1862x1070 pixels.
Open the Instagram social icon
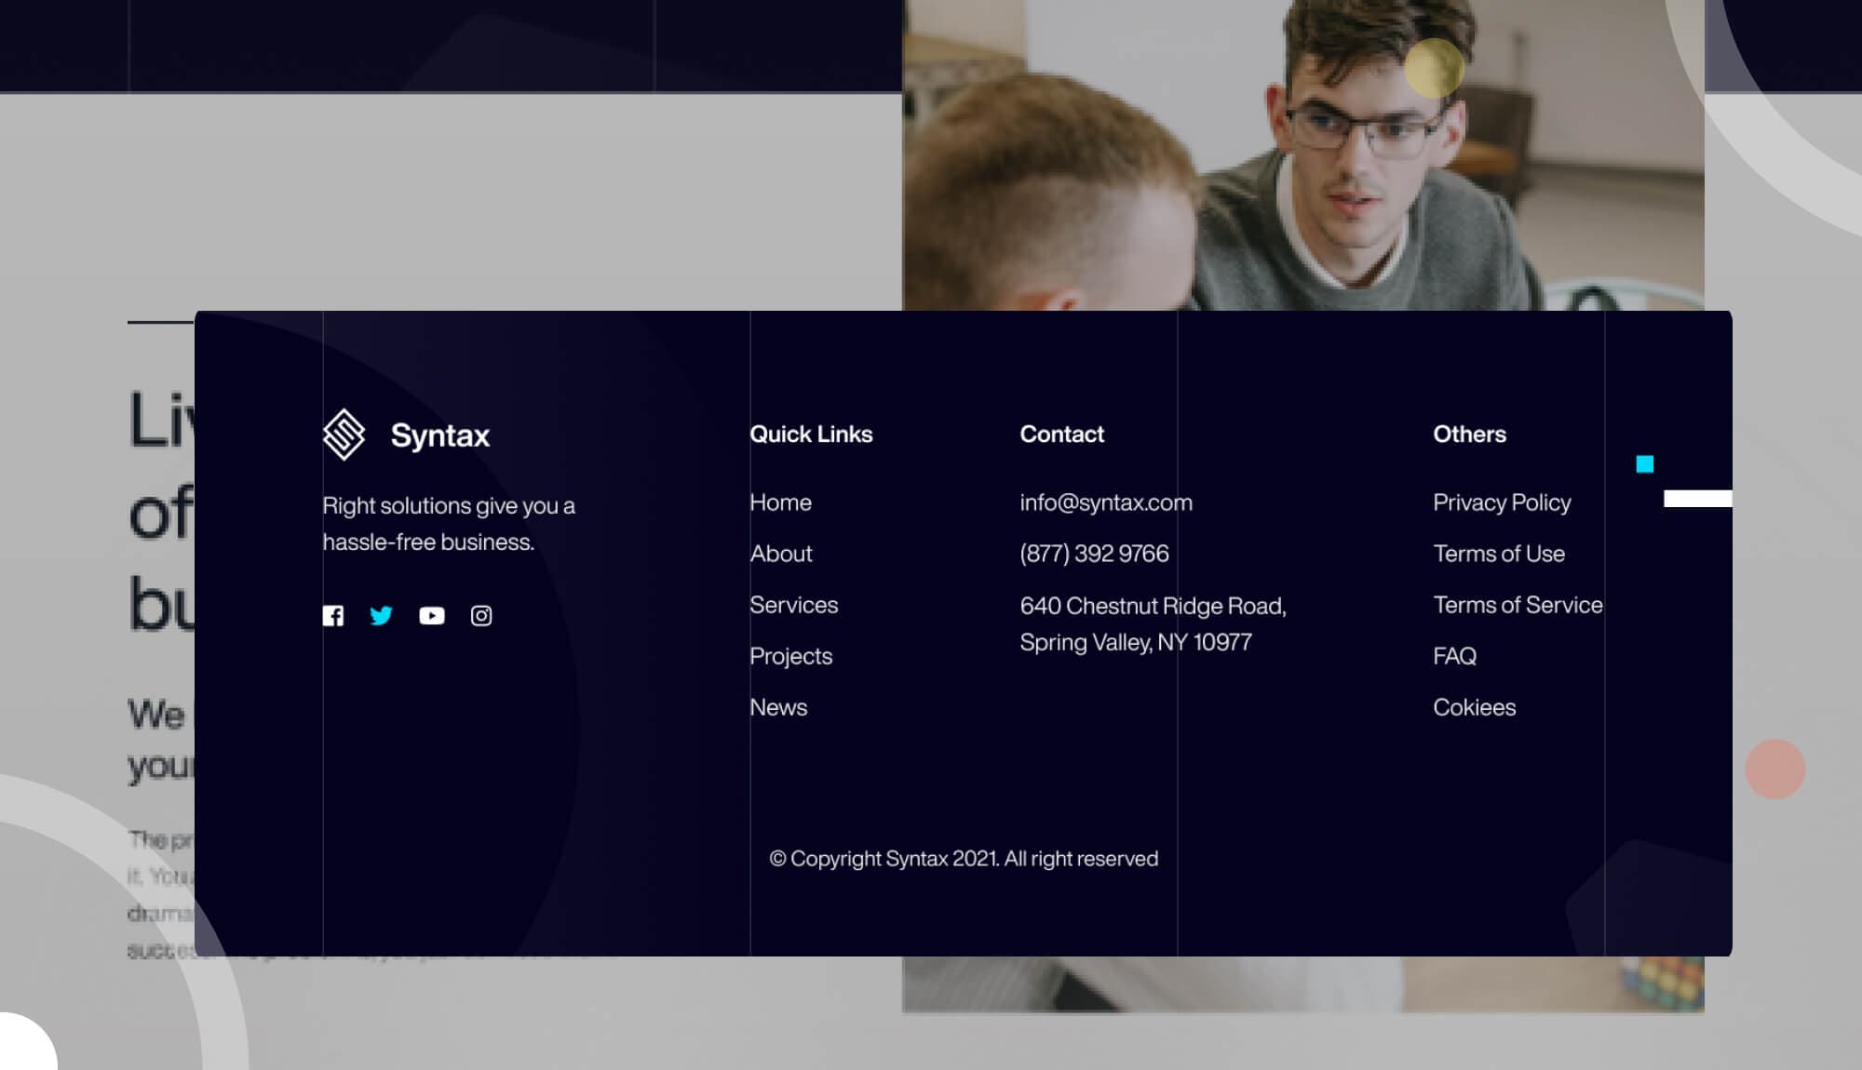click(x=481, y=616)
